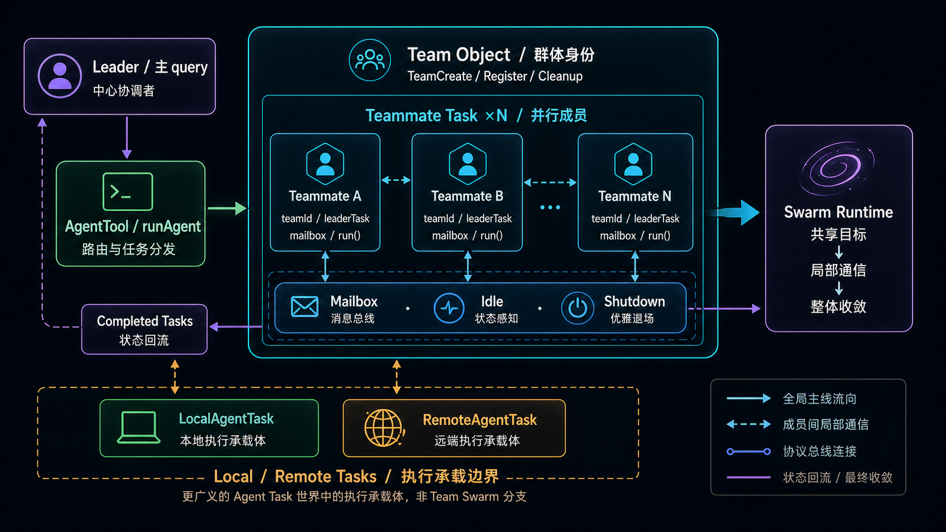Click 'Local / Remote Tasks / 执行承载边界' heading

pos(356,477)
